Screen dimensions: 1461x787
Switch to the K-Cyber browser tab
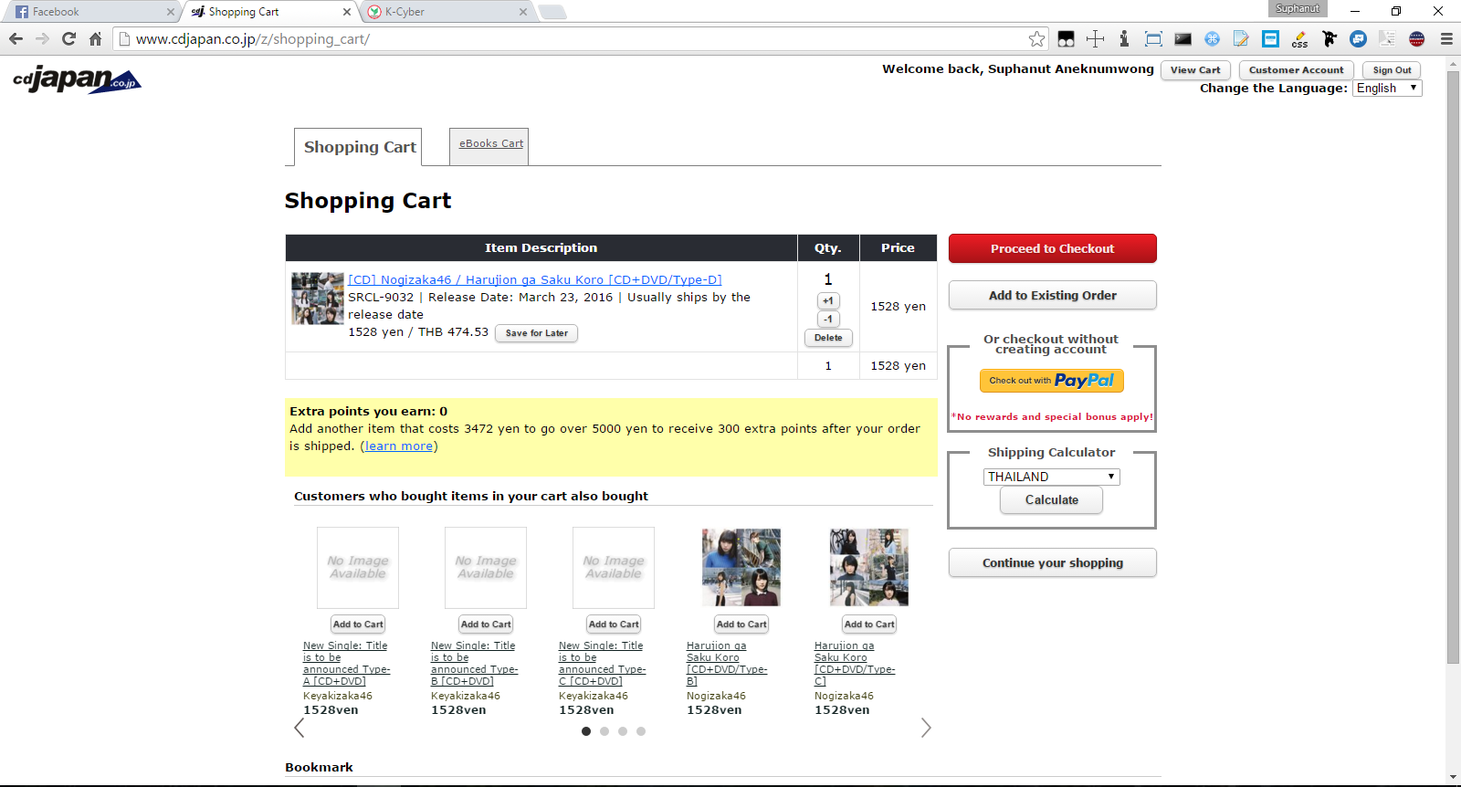[447, 12]
